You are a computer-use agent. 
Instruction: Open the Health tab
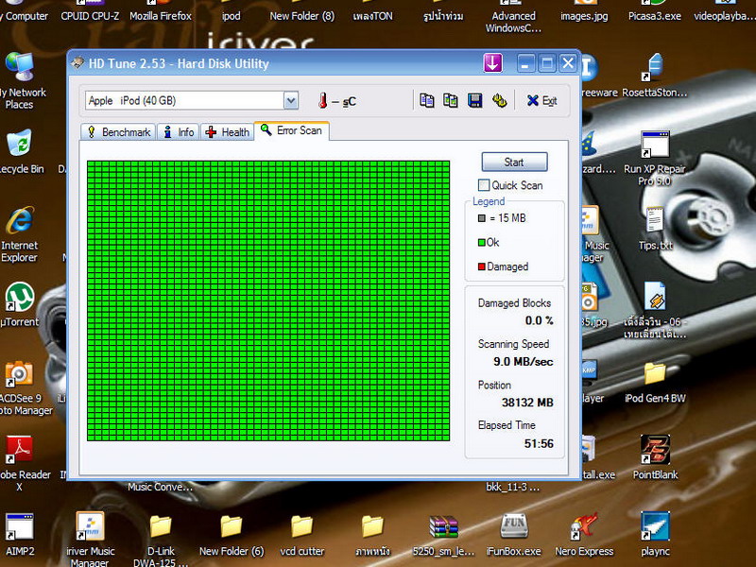click(228, 132)
